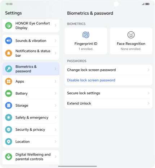Image resolution: width=155 pixels, height=168 pixels.
Task: Open Extend Unlock option
Action: (108, 103)
